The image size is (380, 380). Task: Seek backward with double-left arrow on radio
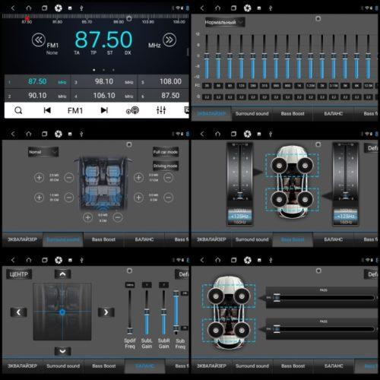tap(39, 40)
